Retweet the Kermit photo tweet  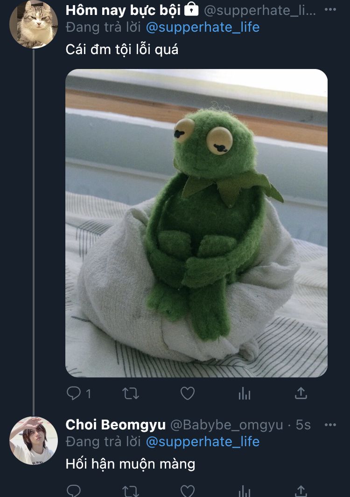pos(131,394)
